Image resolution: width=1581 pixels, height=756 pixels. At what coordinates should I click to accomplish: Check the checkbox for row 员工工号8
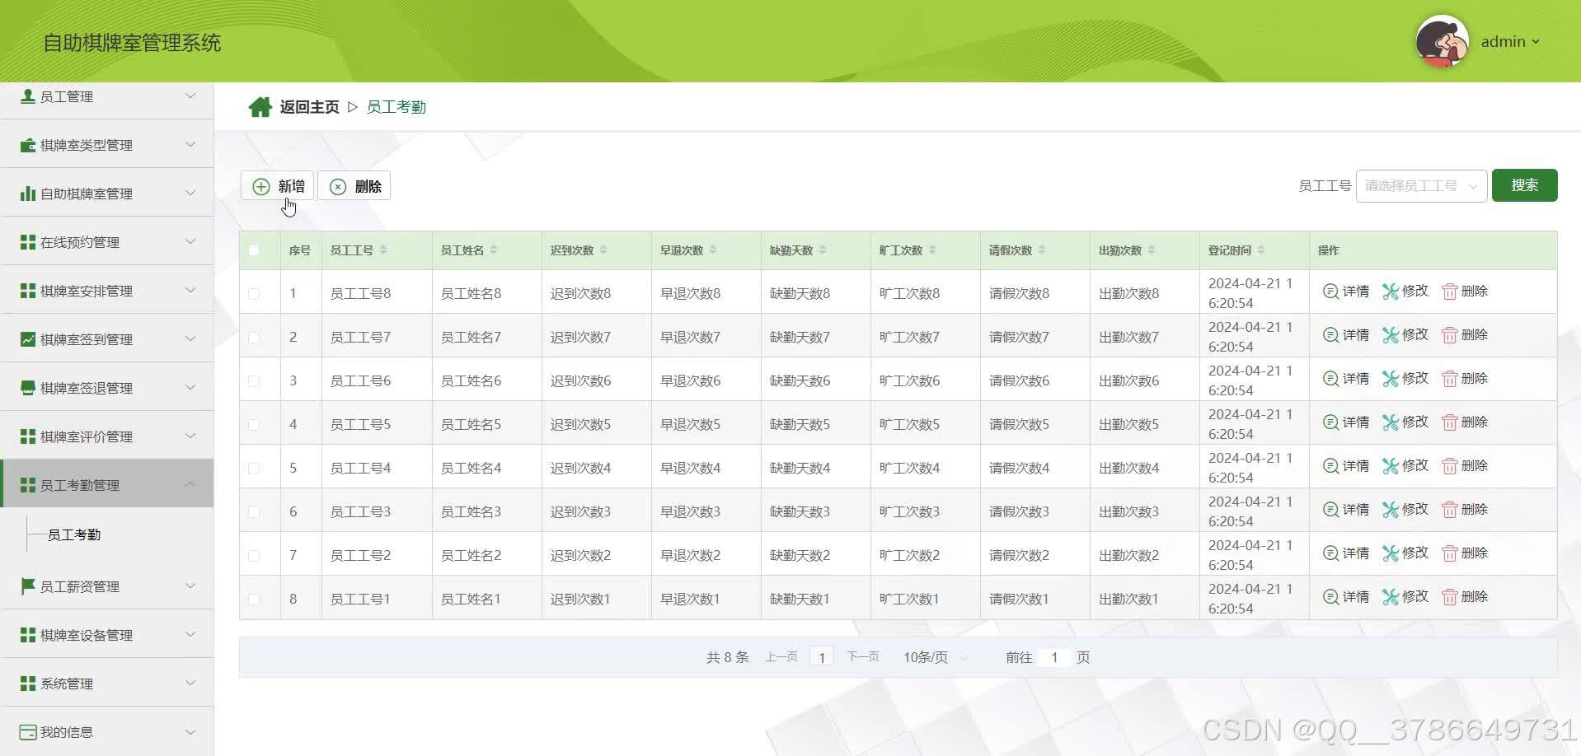pos(254,294)
